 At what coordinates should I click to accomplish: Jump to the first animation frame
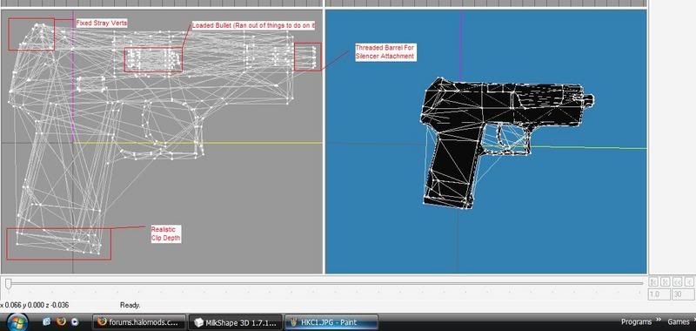click(653, 281)
